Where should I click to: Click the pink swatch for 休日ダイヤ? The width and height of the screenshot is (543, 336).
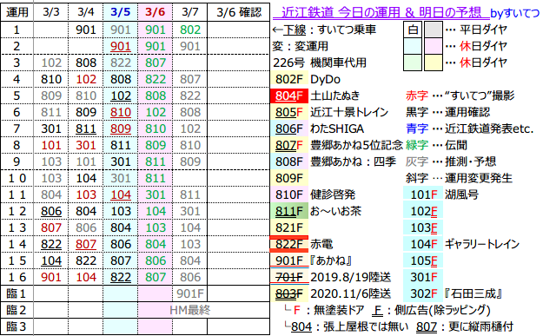[x=434, y=46]
